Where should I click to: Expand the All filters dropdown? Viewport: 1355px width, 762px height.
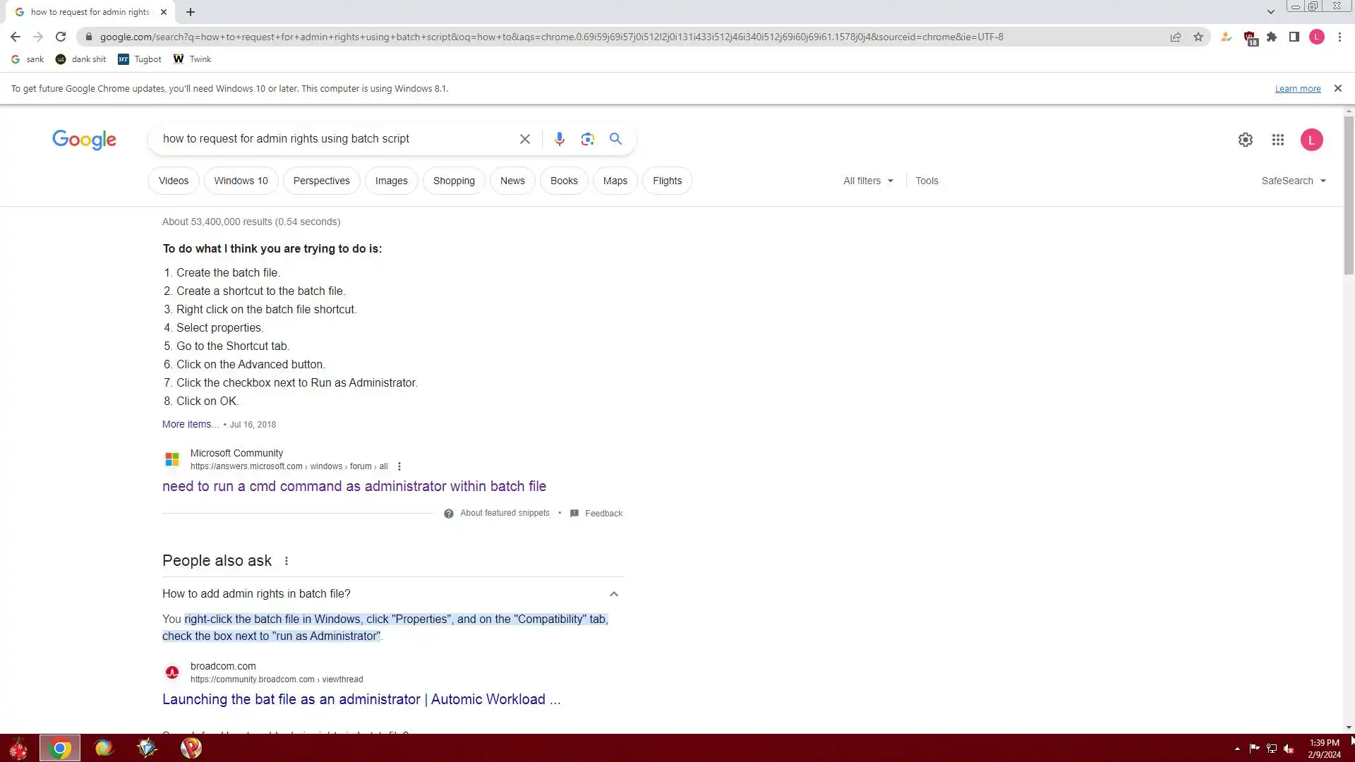point(868,181)
